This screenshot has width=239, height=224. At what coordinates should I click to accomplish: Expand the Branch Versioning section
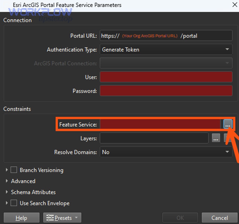coord(6,170)
